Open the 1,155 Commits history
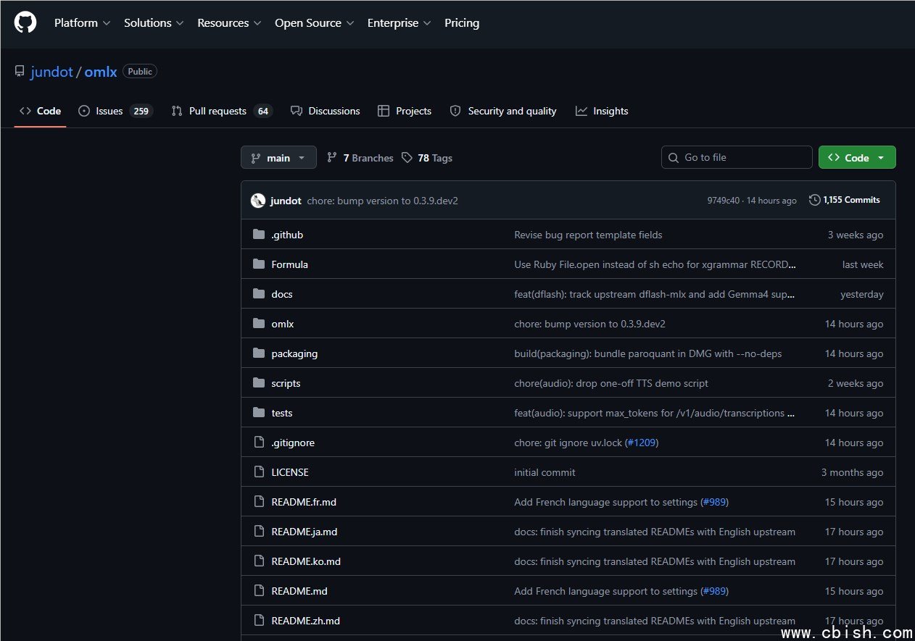915x641 pixels. [x=845, y=200]
